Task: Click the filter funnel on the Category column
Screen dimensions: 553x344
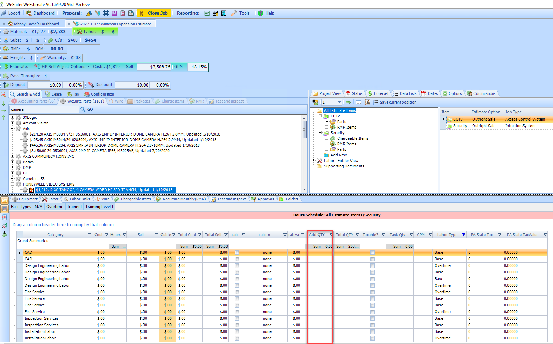Action: [x=89, y=235]
